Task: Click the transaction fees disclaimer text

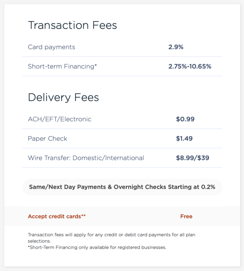Action: 111,238
